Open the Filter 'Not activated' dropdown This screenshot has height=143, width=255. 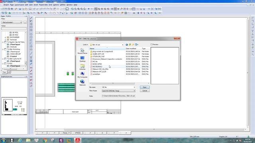(x=12, y=22)
